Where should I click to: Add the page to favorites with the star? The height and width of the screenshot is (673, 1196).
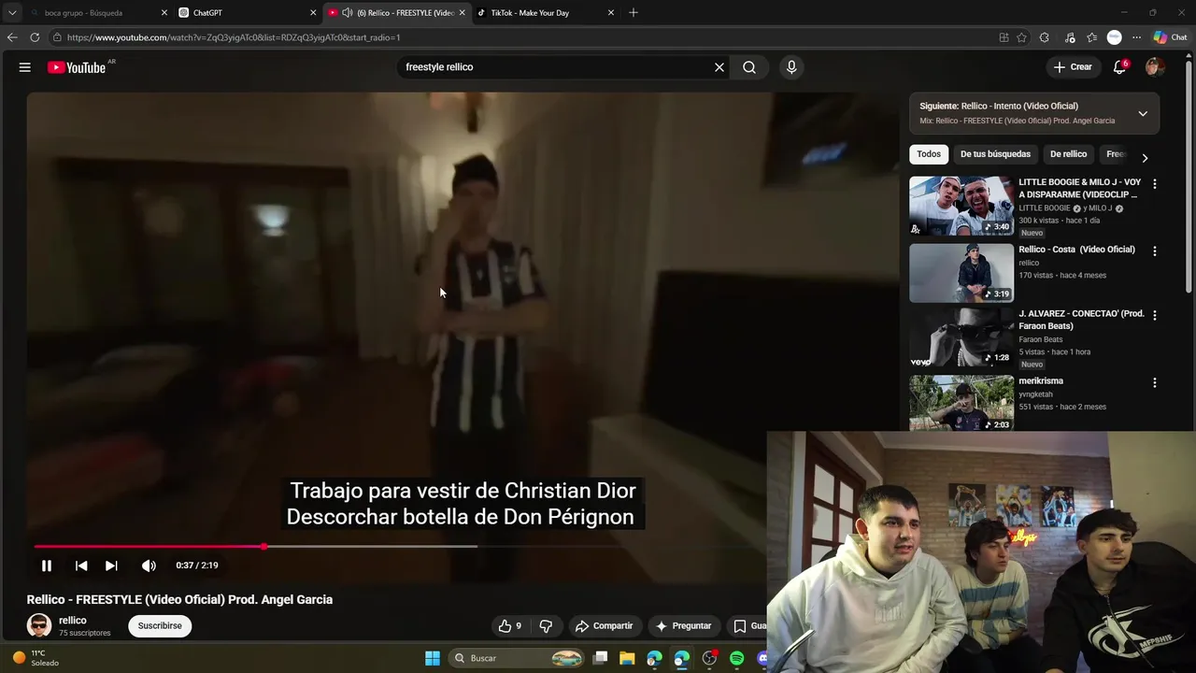coord(1021,37)
